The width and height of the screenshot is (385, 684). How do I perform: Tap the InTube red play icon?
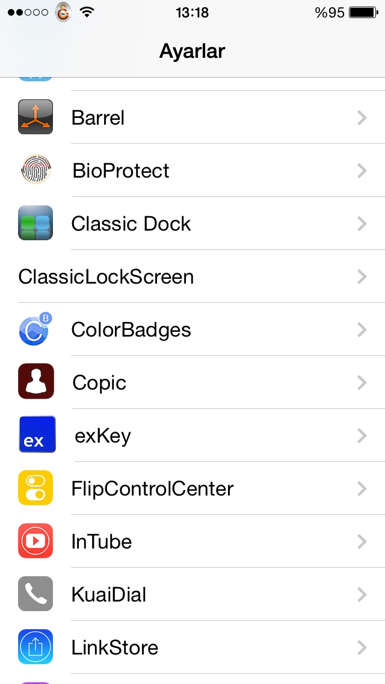click(x=35, y=541)
